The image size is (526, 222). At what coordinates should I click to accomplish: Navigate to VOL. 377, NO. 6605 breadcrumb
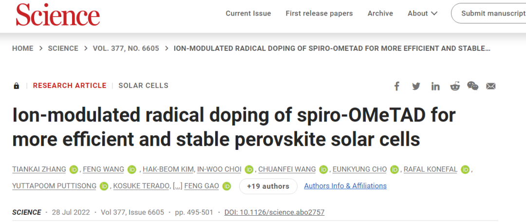[126, 48]
